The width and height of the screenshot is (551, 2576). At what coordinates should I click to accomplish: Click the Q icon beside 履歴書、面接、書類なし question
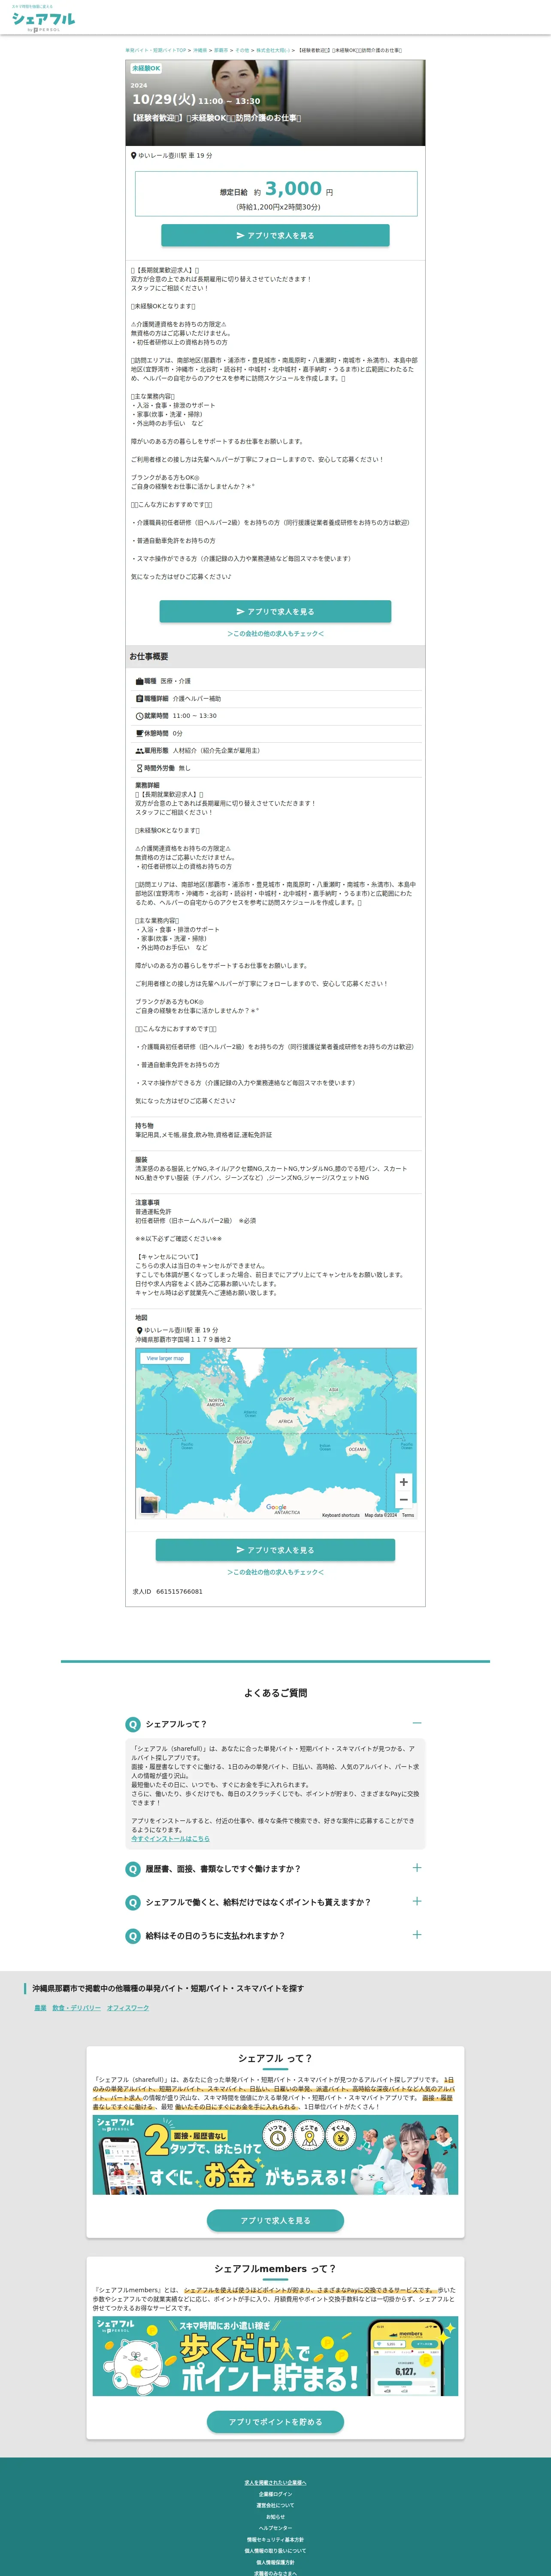132,1869
